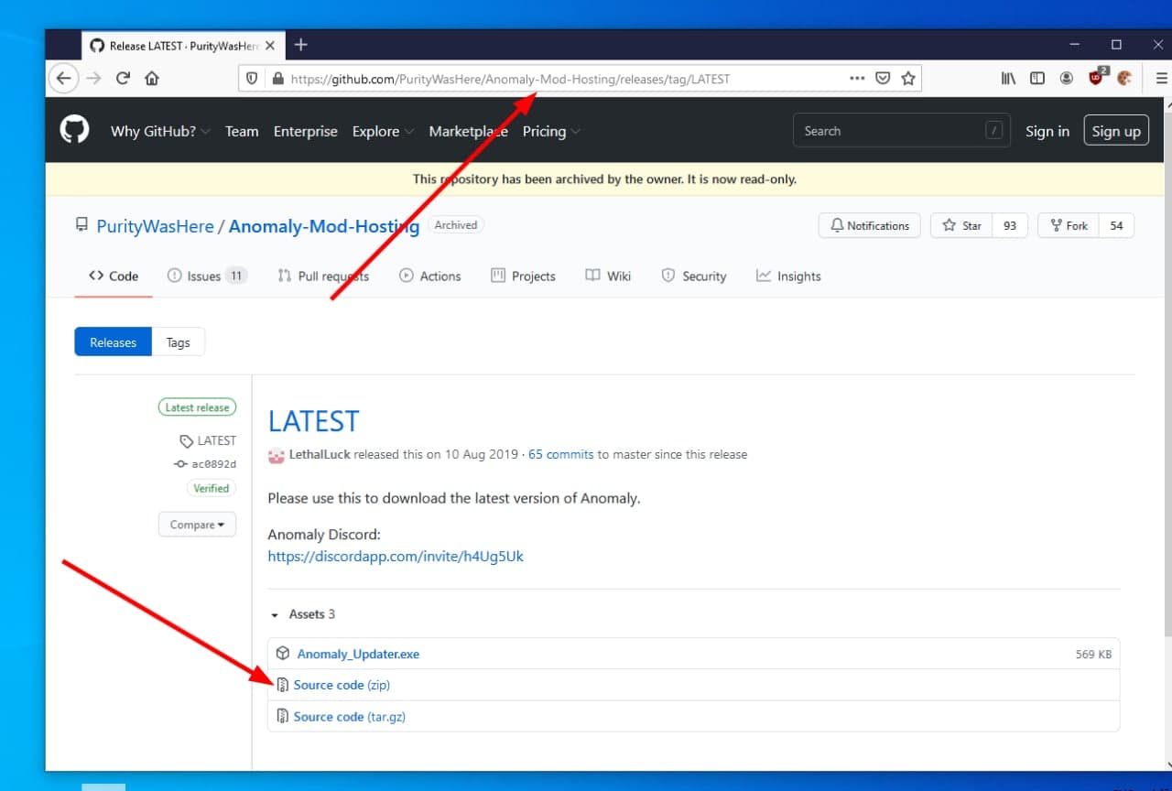Screen dimensions: 1172x791
Task: Toggle the Firefox sidebar view icon
Action: (x=1037, y=79)
